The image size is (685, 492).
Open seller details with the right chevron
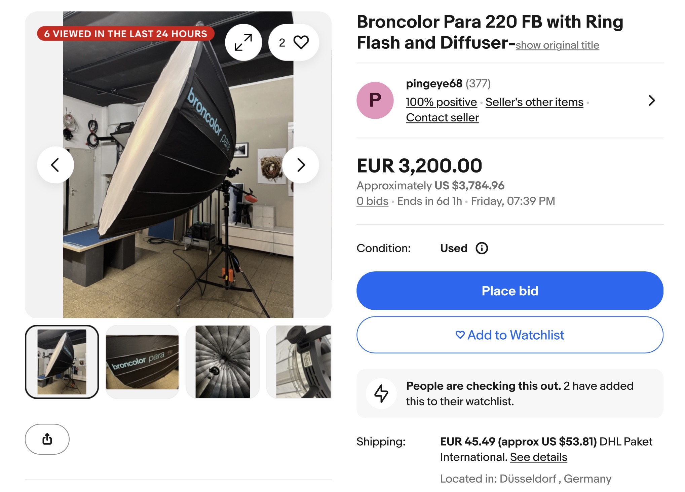(651, 101)
